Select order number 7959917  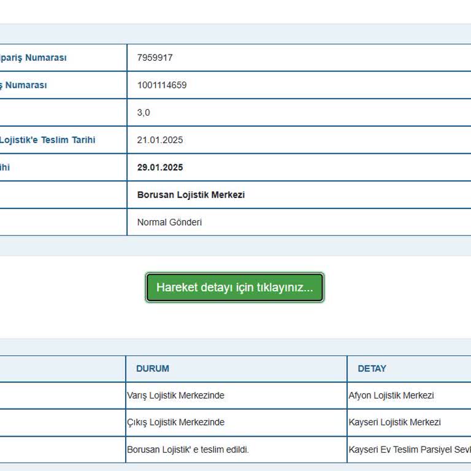(x=155, y=58)
